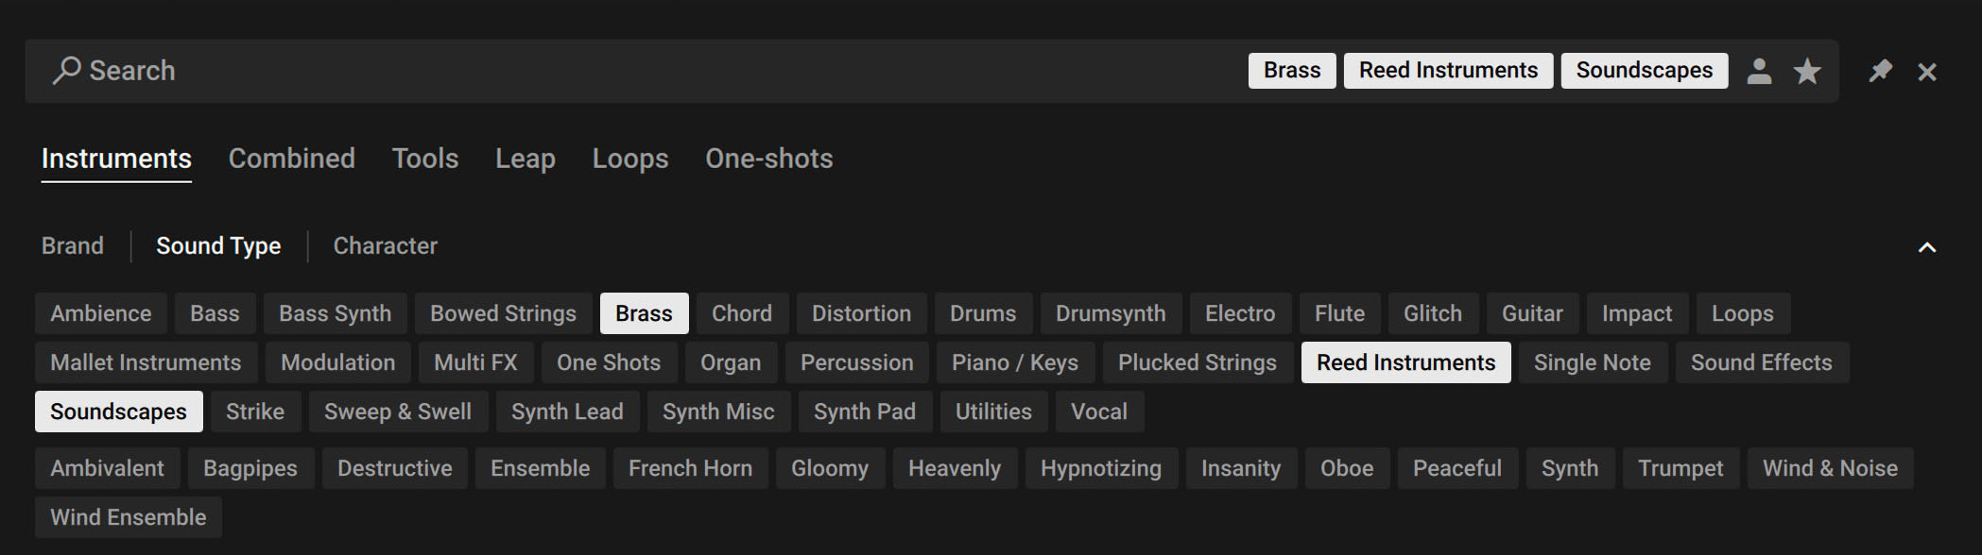Screen dimensions: 1982x555
Task: Deselect the Brass sound type tag
Action: coord(644,313)
